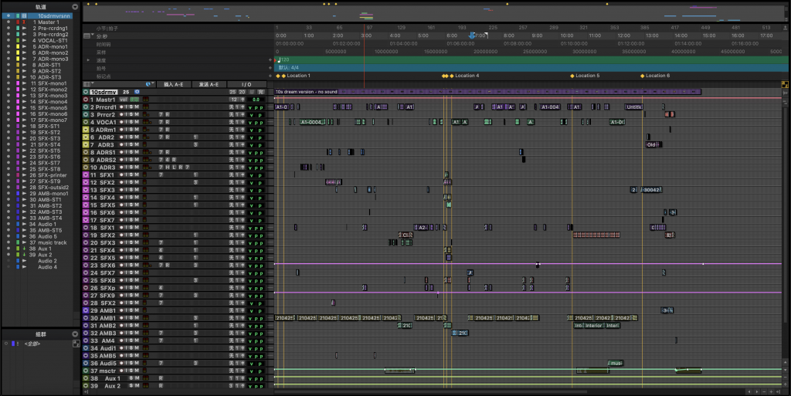This screenshot has height=396, width=791.
Task: Mute track 37 msctr
Action: (137, 371)
